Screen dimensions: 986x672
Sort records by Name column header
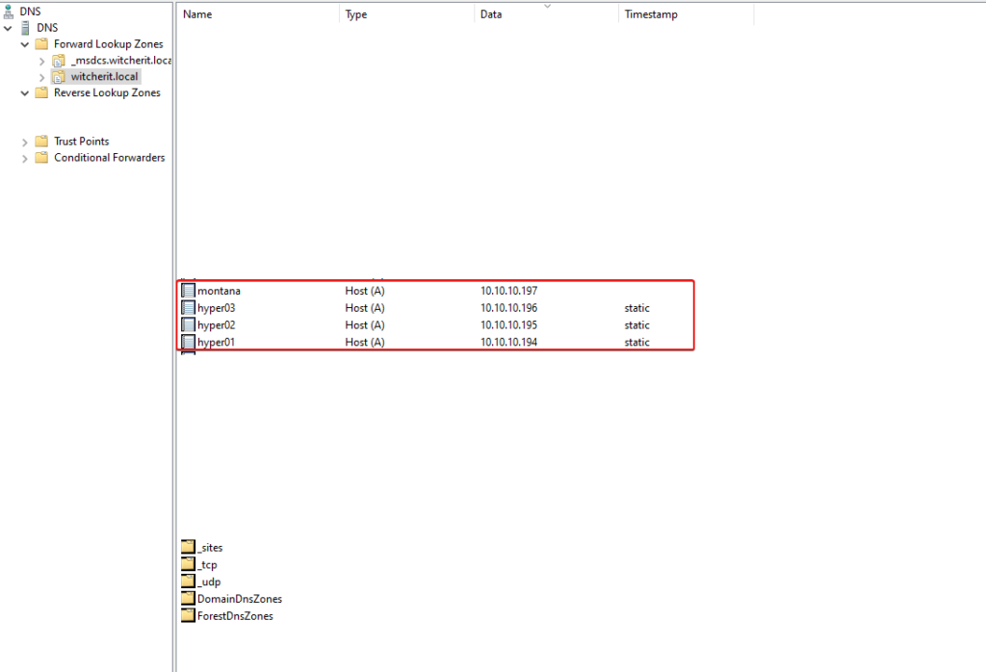tap(197, 14)
